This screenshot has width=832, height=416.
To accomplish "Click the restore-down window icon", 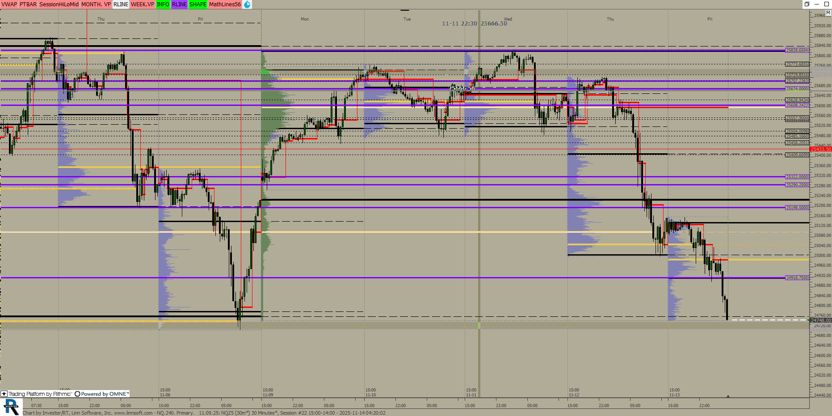I will pos(807,4).
